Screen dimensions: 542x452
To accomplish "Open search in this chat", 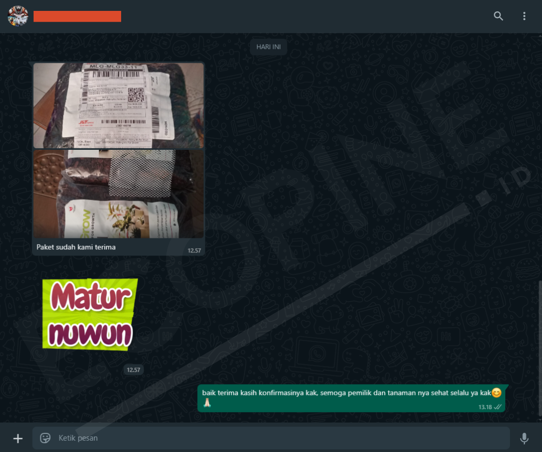I will point(498,16).
